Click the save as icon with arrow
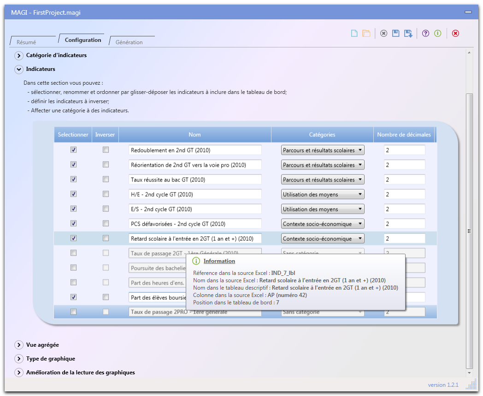Viewport: 483px width, 396px height. [408, 33]
